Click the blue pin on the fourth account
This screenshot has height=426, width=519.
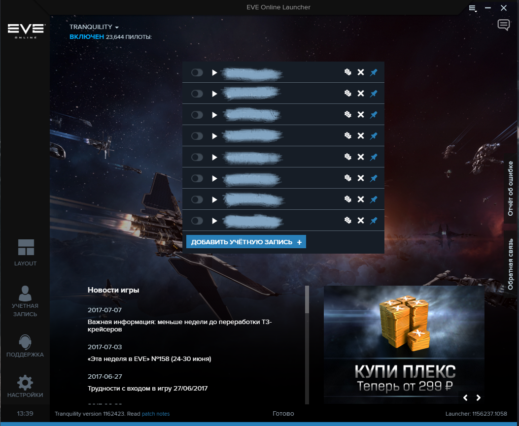374,135
